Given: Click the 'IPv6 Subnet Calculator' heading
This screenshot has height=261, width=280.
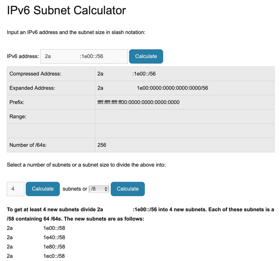Looking at the screenshot, I should (x=66, y=10).
